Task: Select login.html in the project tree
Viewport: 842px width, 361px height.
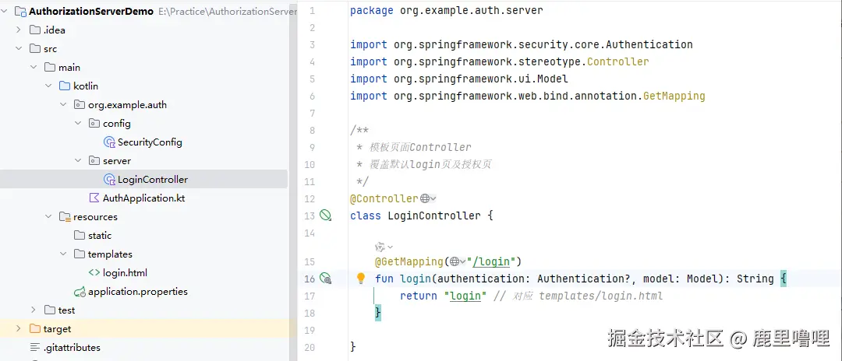Action: 125,272
